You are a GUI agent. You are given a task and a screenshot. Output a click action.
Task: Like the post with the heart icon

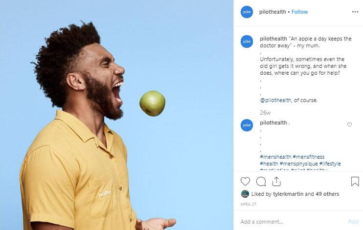point(245,182)
